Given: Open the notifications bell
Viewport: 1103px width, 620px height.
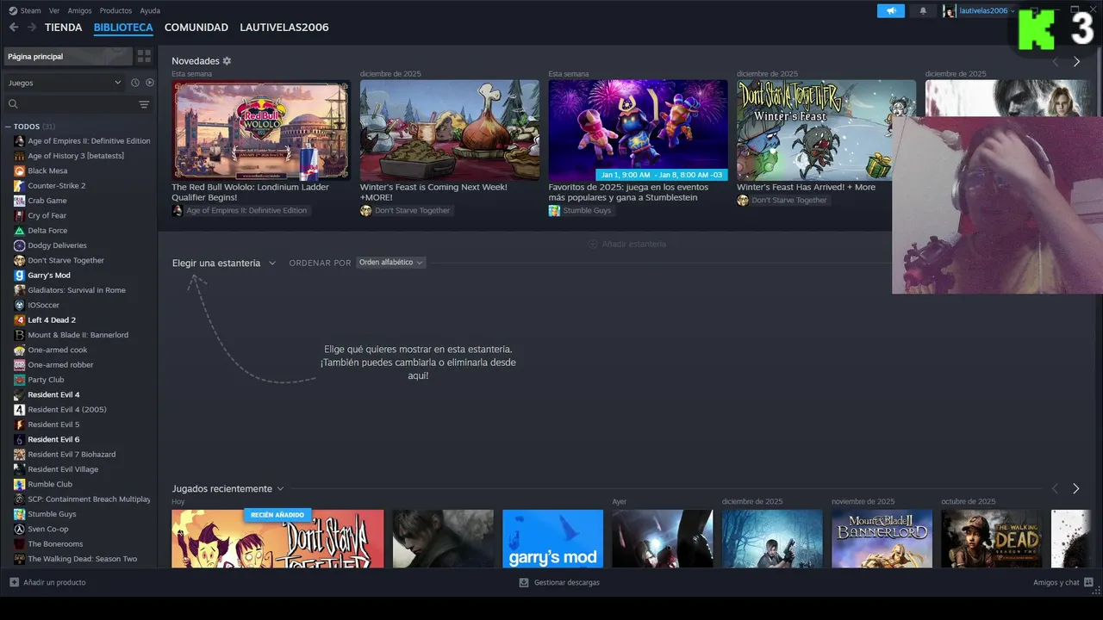Looking at the screenshot, I should [x=923, y=10].
